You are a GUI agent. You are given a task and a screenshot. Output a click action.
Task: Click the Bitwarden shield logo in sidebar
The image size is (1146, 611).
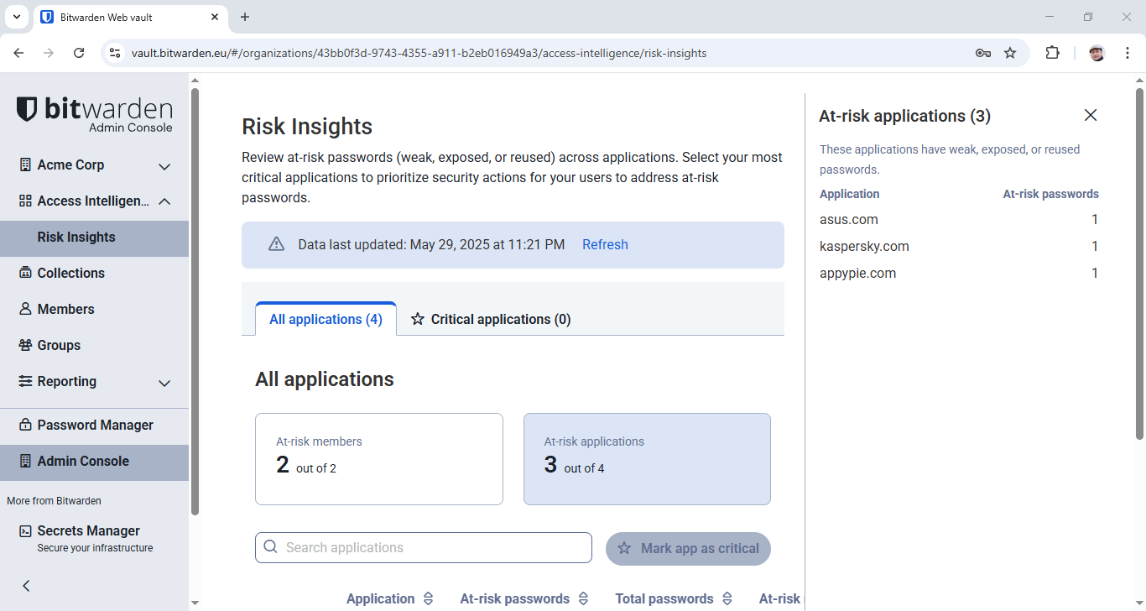click(27, 109)
